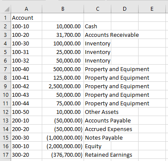
Task: Select column E header
Action: click(x=152, y=9)
